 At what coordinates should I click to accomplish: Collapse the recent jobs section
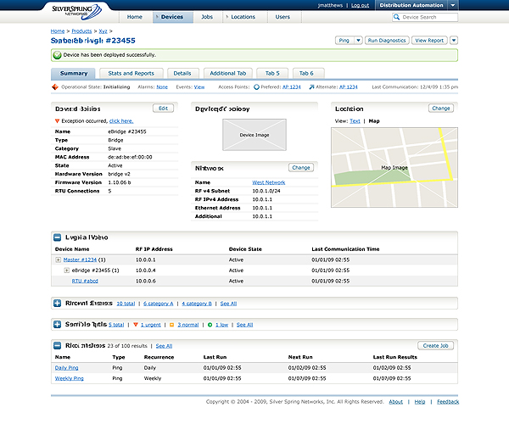point(57,346)
